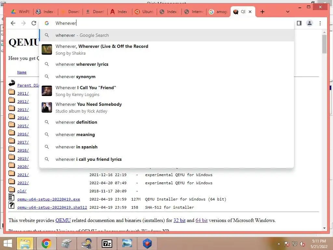Select the 'whenever - Google Search' suggestion
This screenshot has width=333, height=250.
pyautogui.click(x=167, y=35)
